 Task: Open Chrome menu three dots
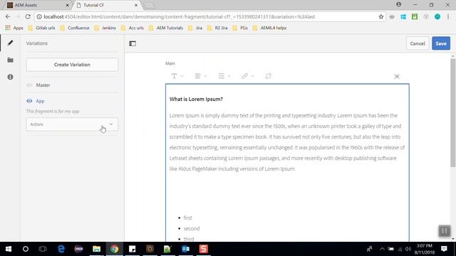(448, 17)
